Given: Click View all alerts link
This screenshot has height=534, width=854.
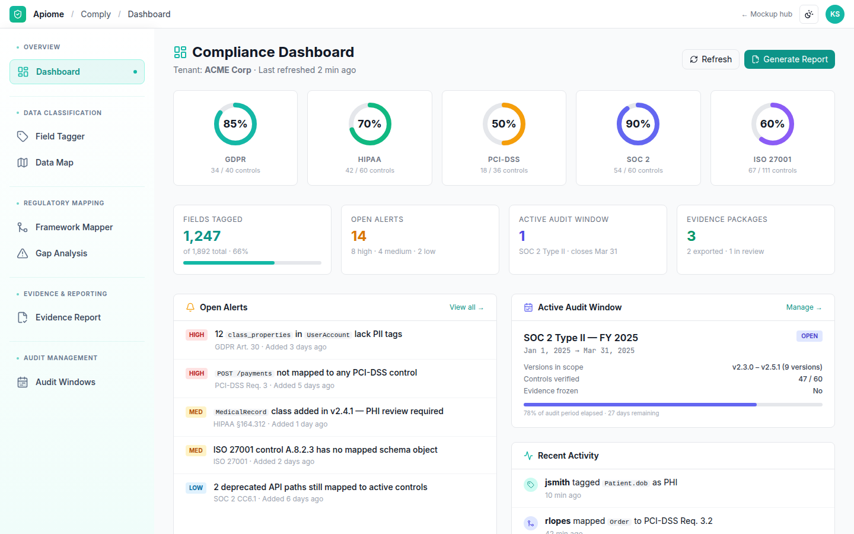Looking at the screenshot, I should [x=467, y=307].
